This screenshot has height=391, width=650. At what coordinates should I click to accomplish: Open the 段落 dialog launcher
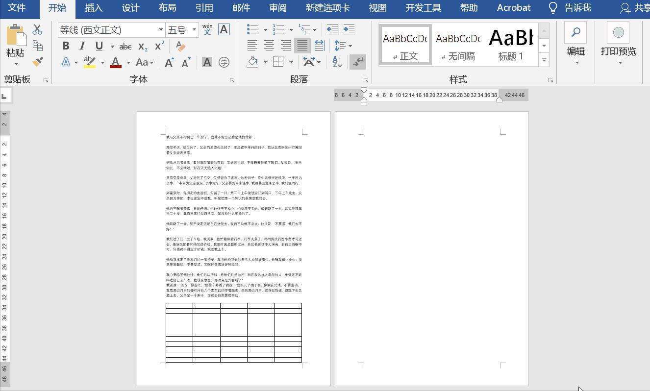pyautogui.click(x=366, y=80)
